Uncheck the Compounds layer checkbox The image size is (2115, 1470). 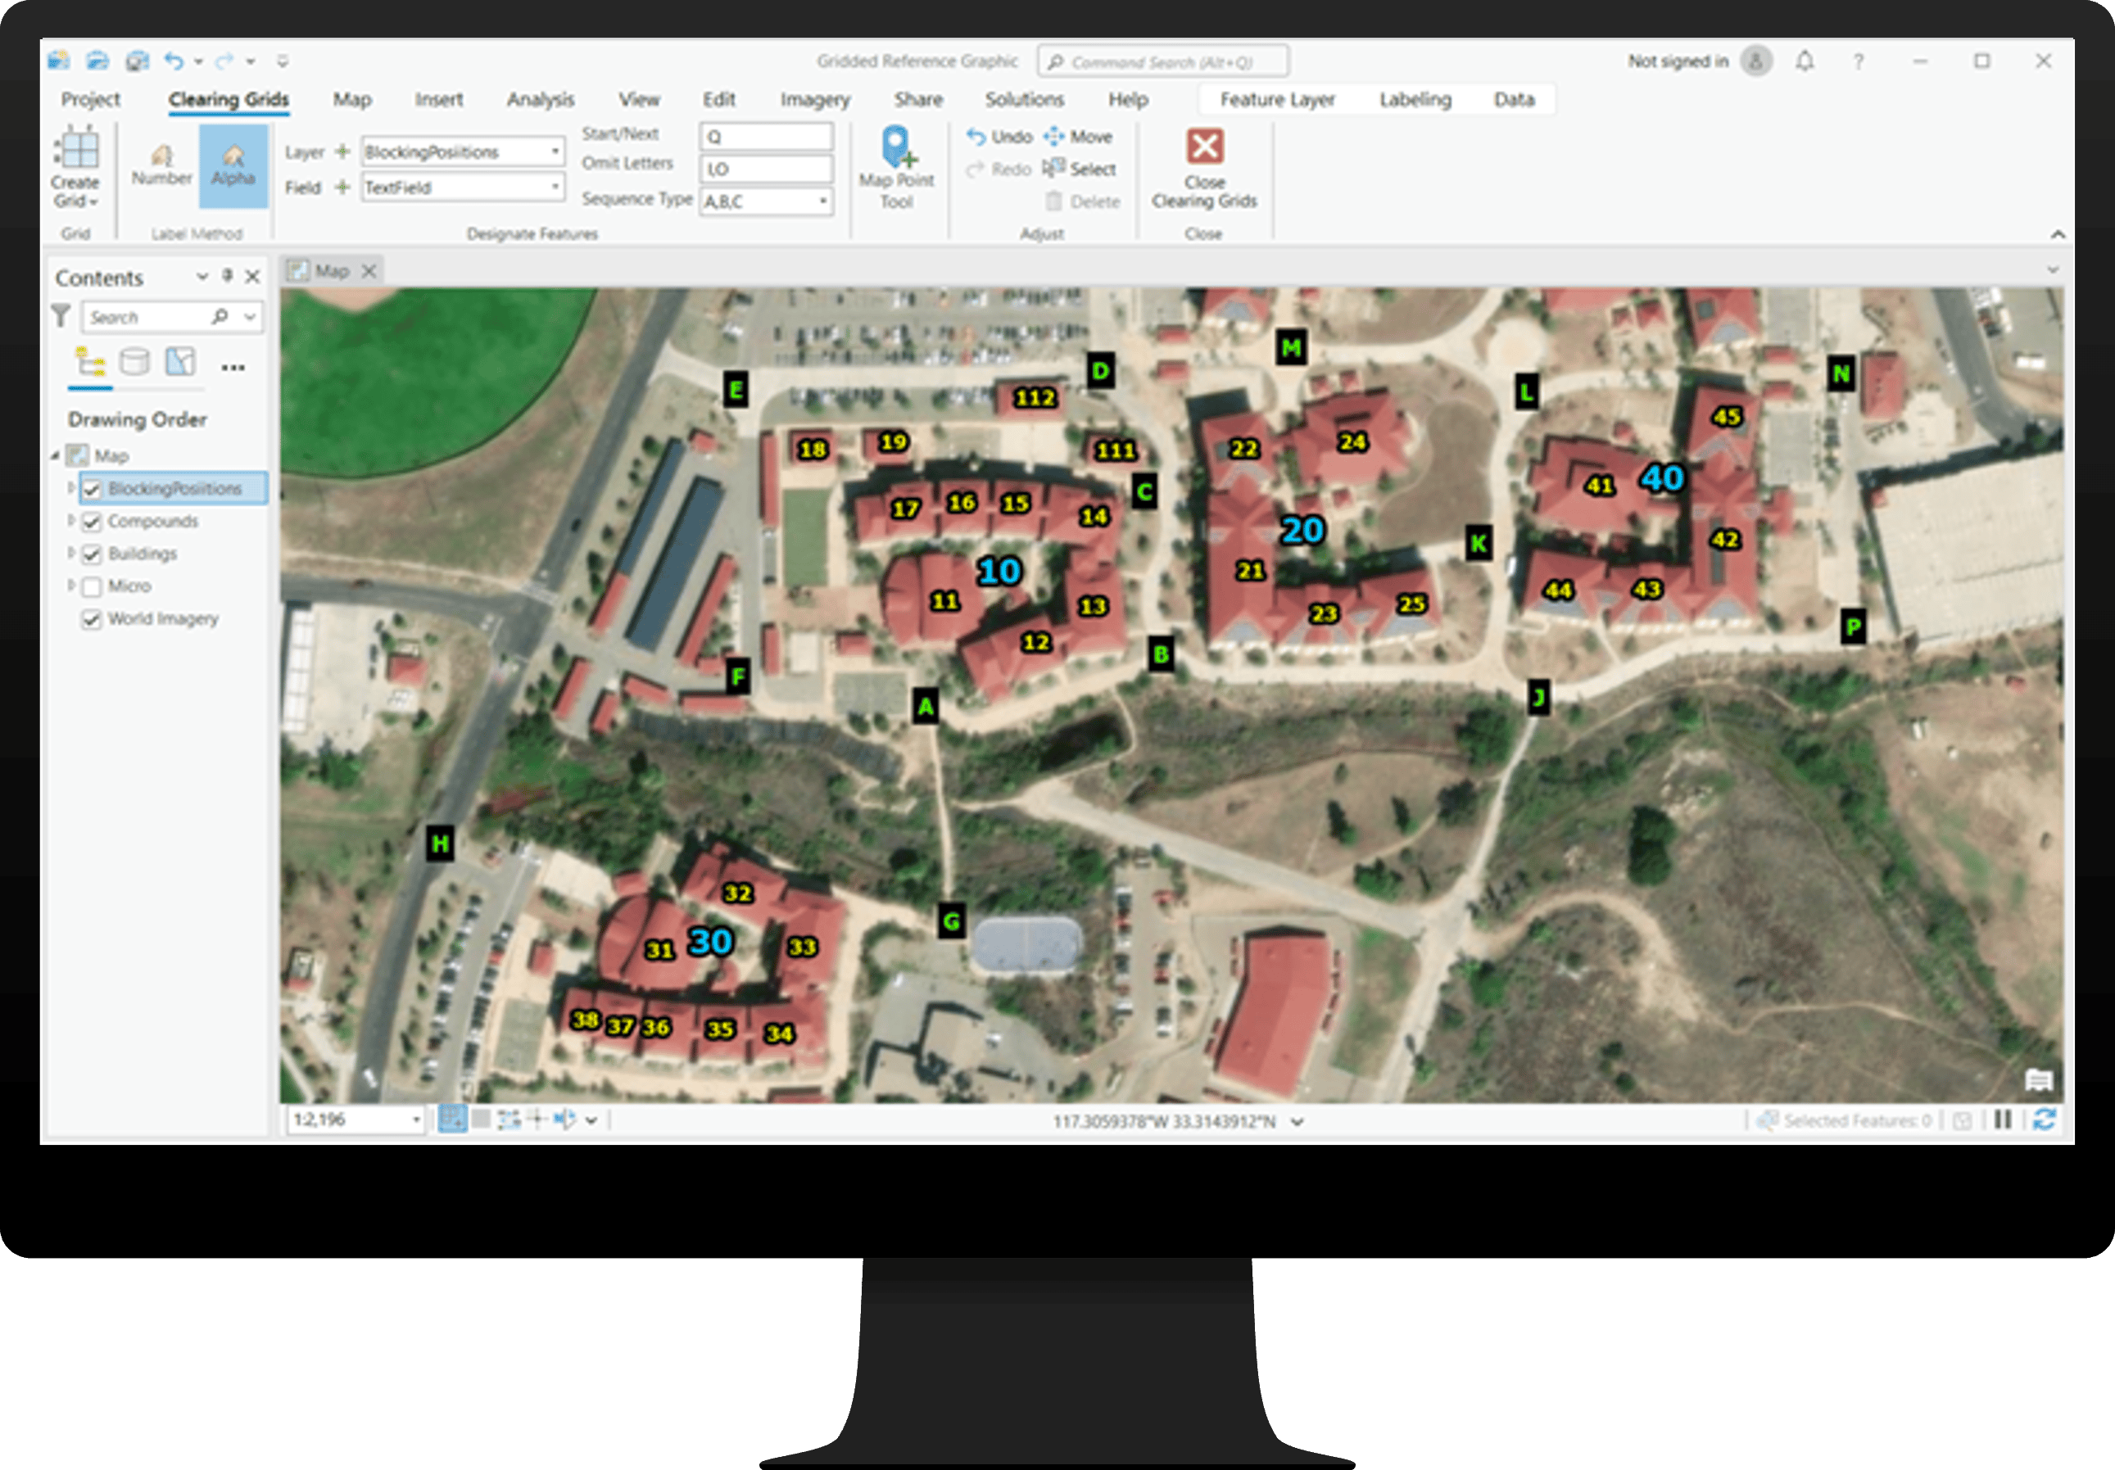(x=92, y=522)
